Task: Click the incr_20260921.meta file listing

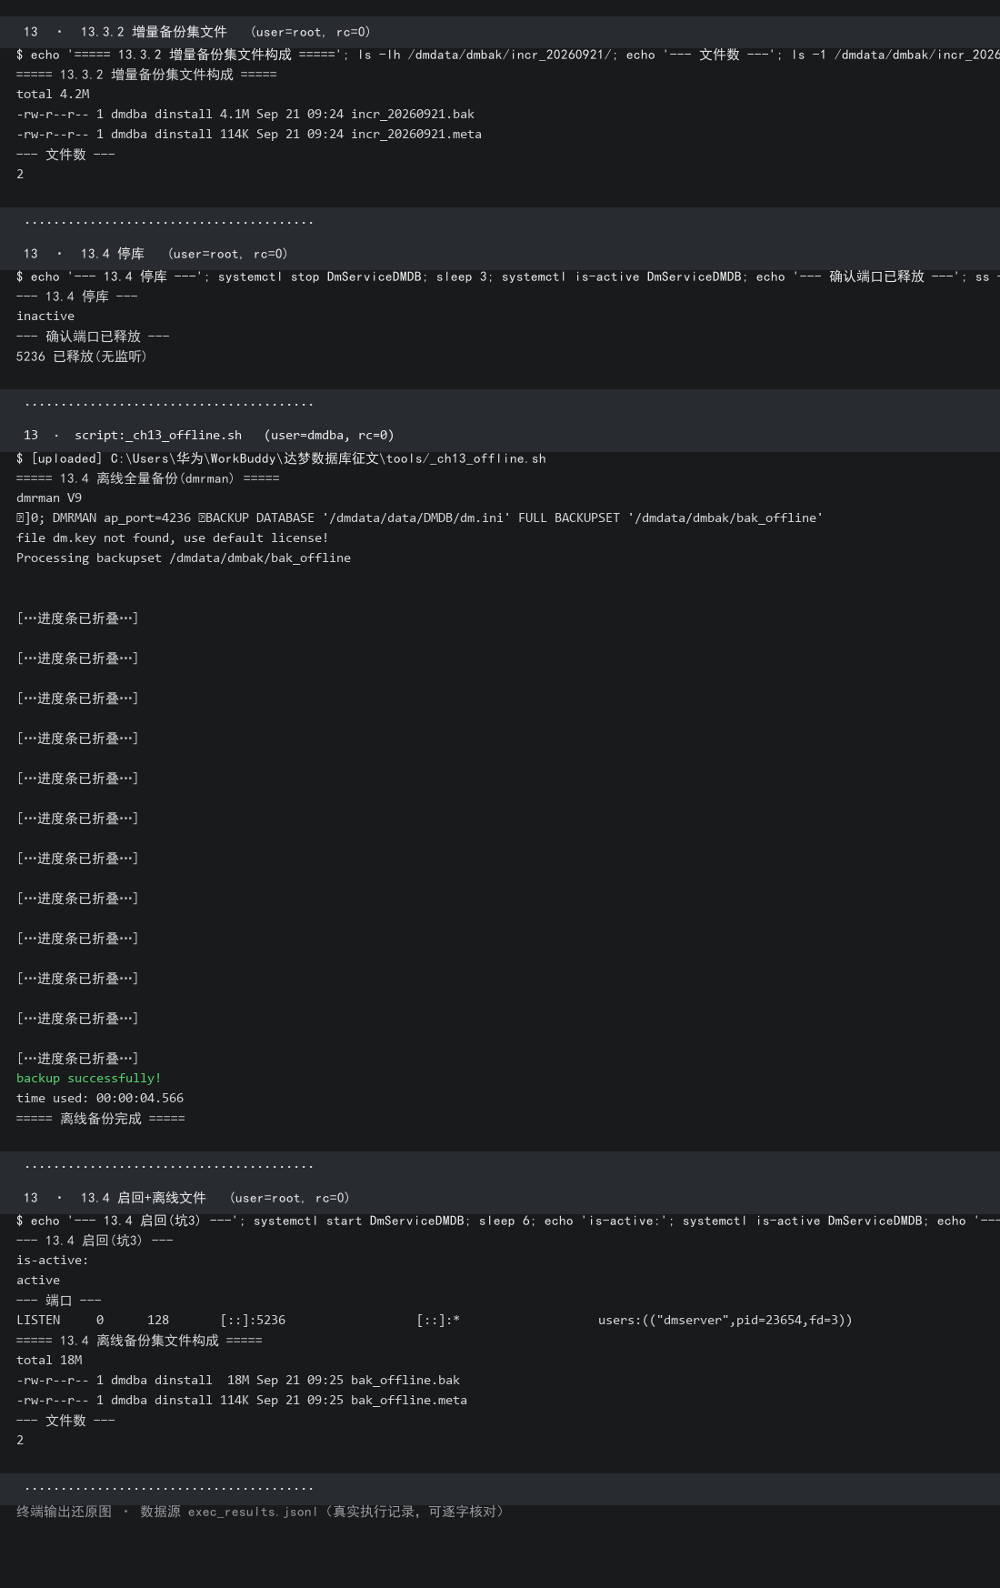Action: (x=249, y=135)
